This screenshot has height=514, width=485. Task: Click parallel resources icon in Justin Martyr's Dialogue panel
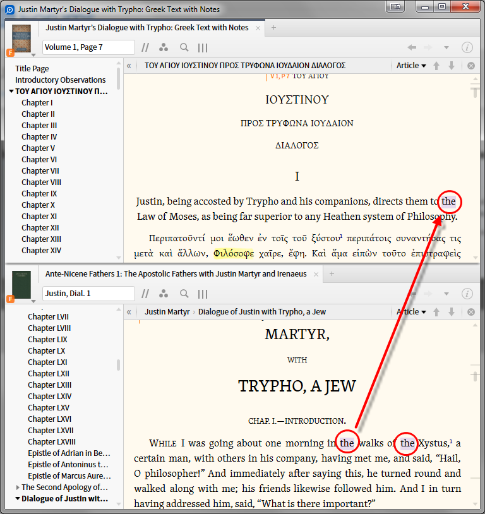[145, 48]
